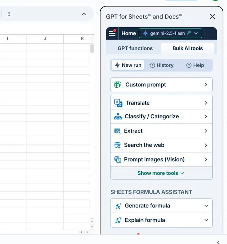227x244 pixels.
Task: Open Classify / Categorize tool
Action: click(x=161, y=116)
